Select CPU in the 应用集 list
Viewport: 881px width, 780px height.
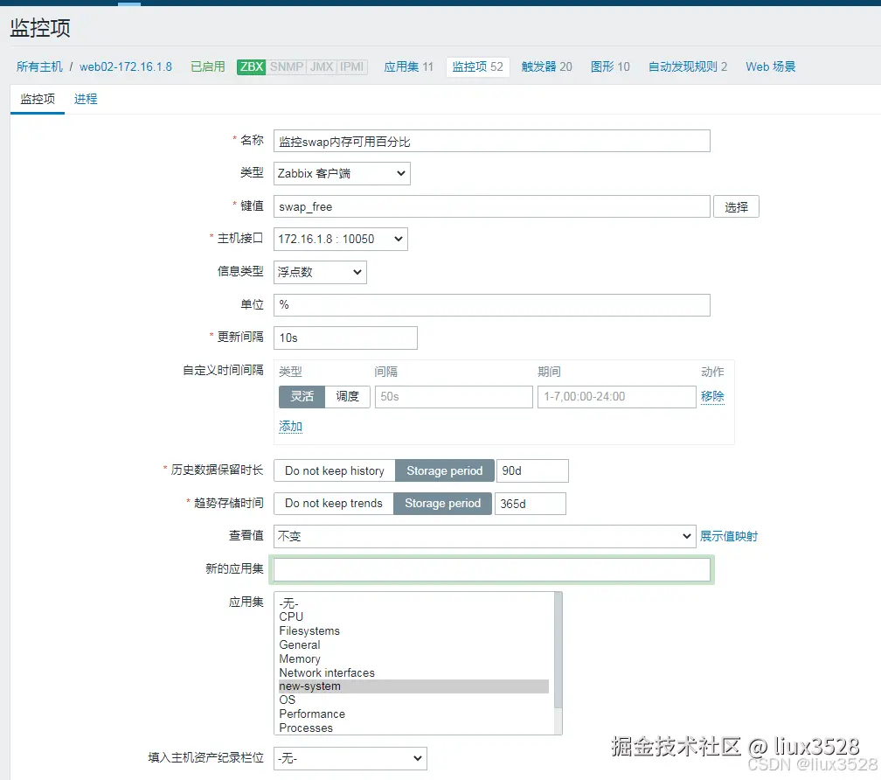pos(413,617)
